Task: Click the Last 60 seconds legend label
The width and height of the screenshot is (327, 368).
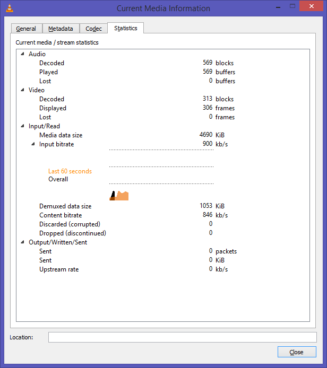Action: point(70,171)
